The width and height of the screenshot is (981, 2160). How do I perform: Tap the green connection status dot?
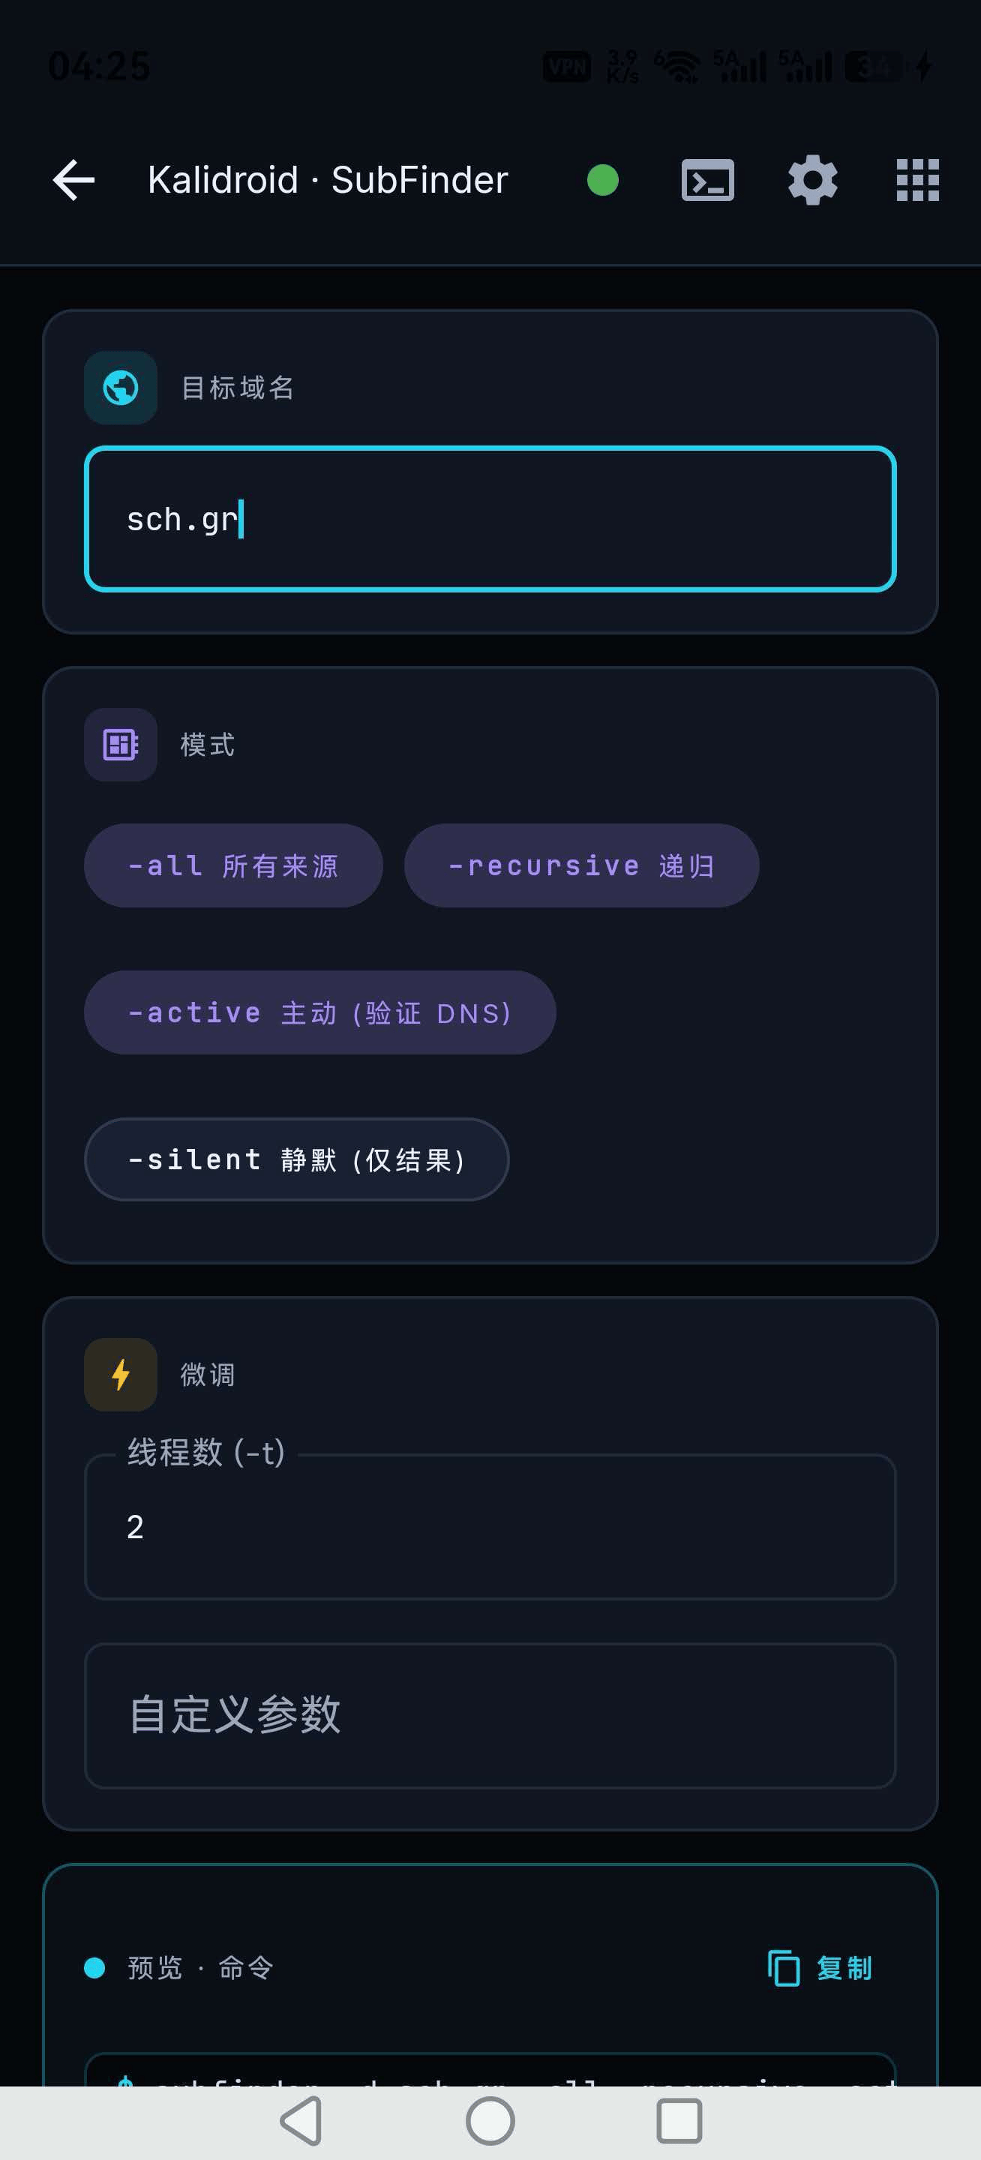[x=603, y=180]
